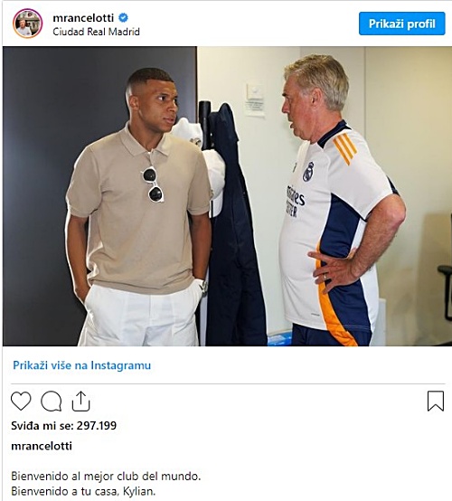Share the post using the share icon

[x=80, y=401]
